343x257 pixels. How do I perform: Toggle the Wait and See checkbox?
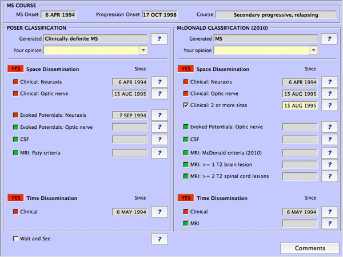pyautogui.click(x=15, y=239)
